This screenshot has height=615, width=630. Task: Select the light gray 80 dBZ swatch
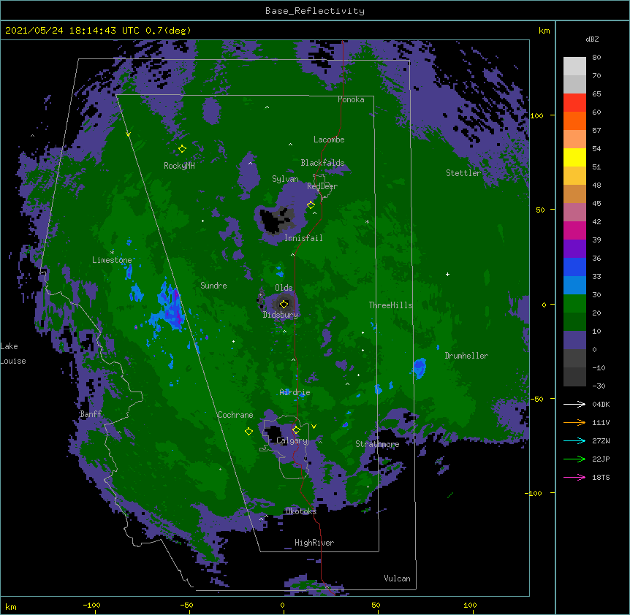click(574, 66)
